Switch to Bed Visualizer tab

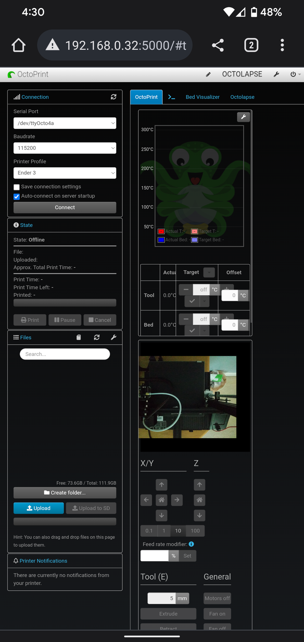[202, 97]
